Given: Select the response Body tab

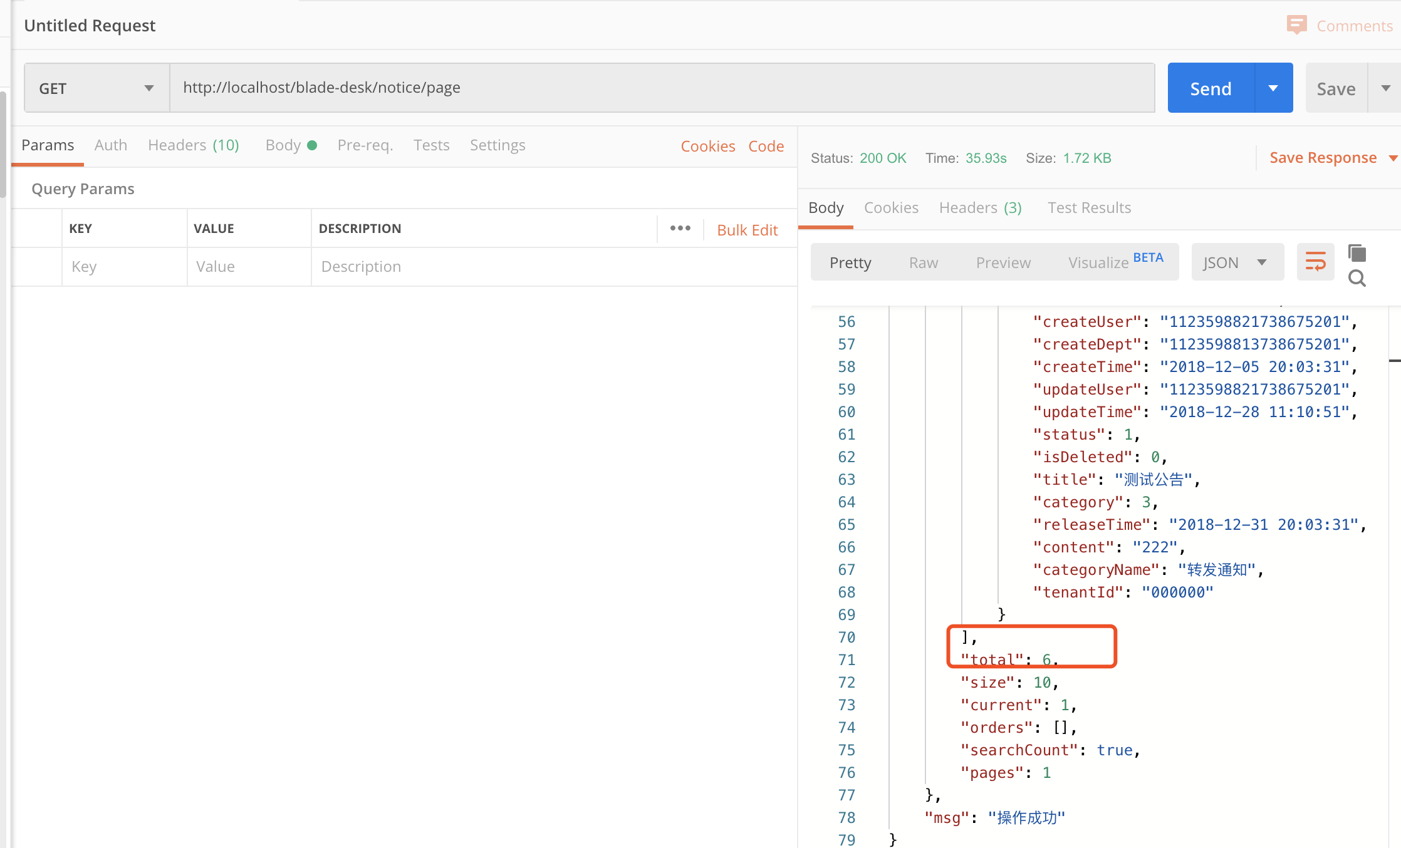Looking at the screenshot, I should point(826,208).
